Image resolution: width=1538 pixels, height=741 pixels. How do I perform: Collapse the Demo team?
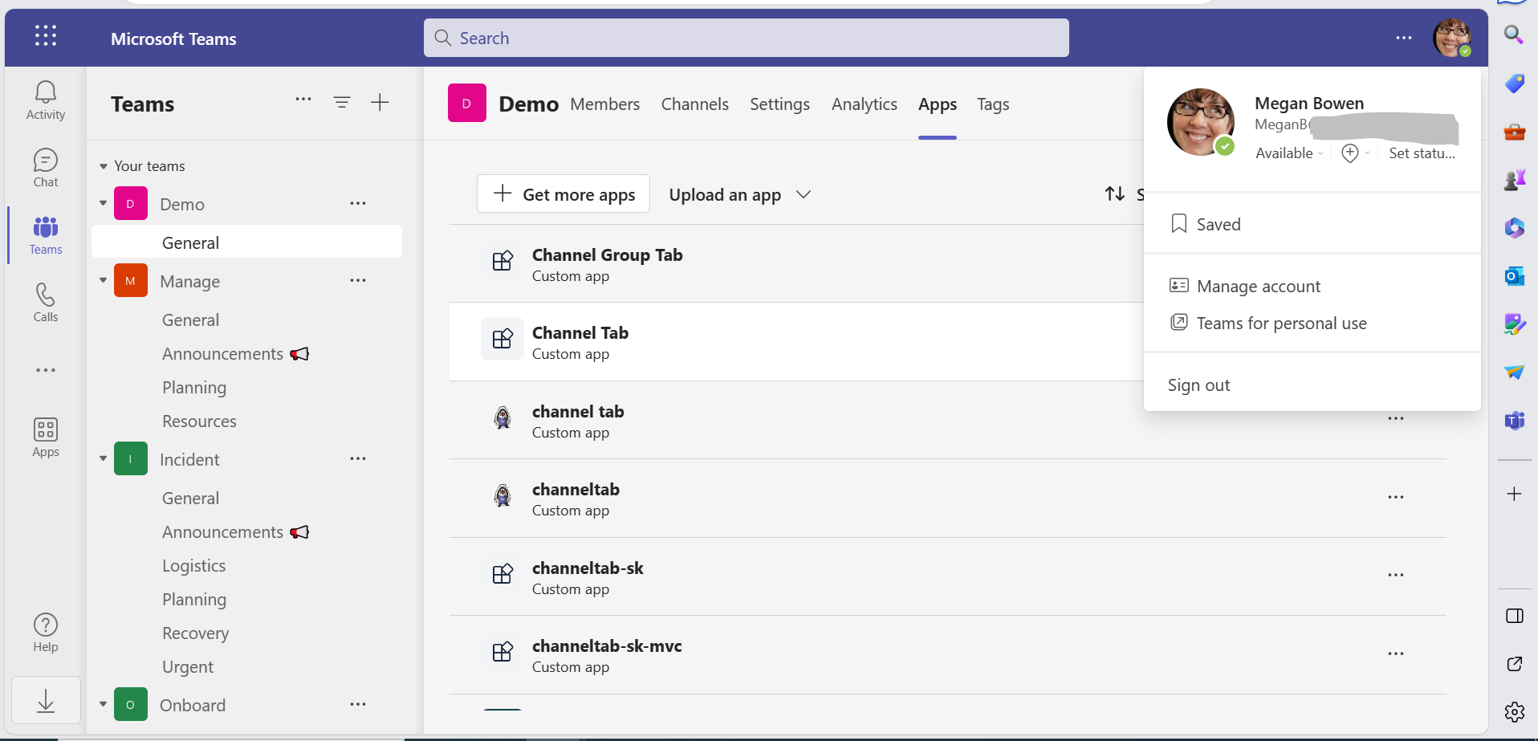tap(103, 203)
